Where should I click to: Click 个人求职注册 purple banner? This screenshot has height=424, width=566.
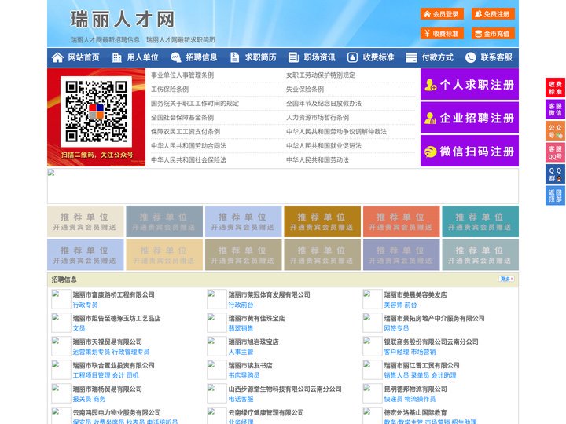[x=469, y=84]
